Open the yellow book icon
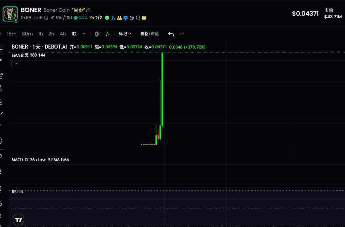The image size is (345, 227). (x=144, y=18)
